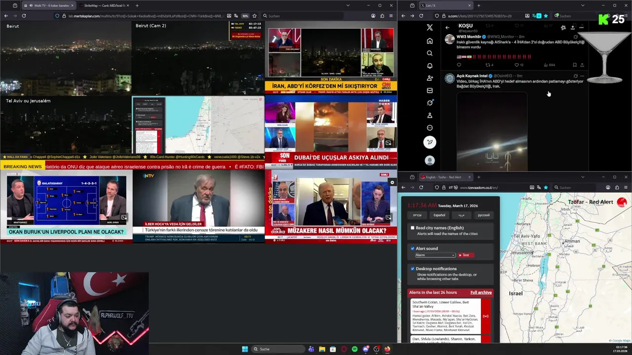Share the KOŞU list via share icon

572,28
